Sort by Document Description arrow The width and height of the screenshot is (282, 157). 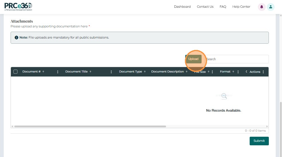(187, 72)
